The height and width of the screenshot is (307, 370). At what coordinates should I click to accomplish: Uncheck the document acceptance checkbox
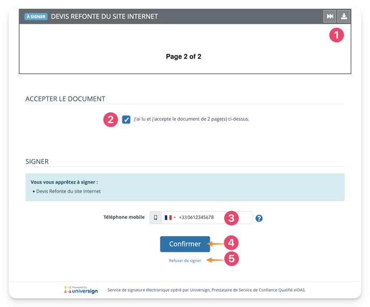pos(126,119)
